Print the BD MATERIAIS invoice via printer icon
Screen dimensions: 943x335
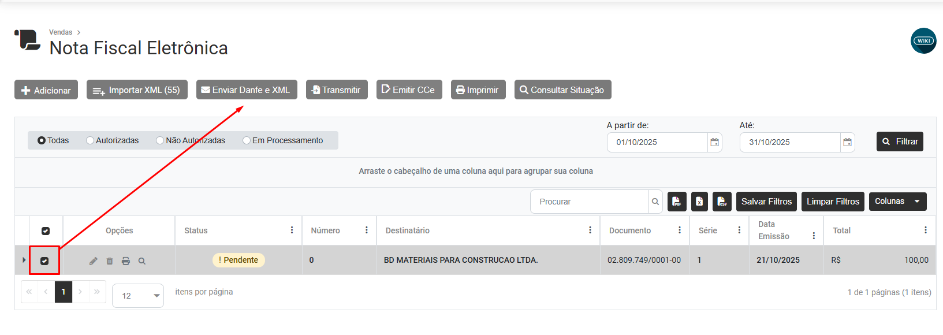pyautogui.click(x=126, y=261)
